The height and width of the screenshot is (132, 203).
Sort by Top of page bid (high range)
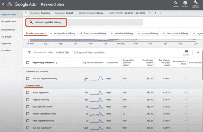(x=164, y=62)
